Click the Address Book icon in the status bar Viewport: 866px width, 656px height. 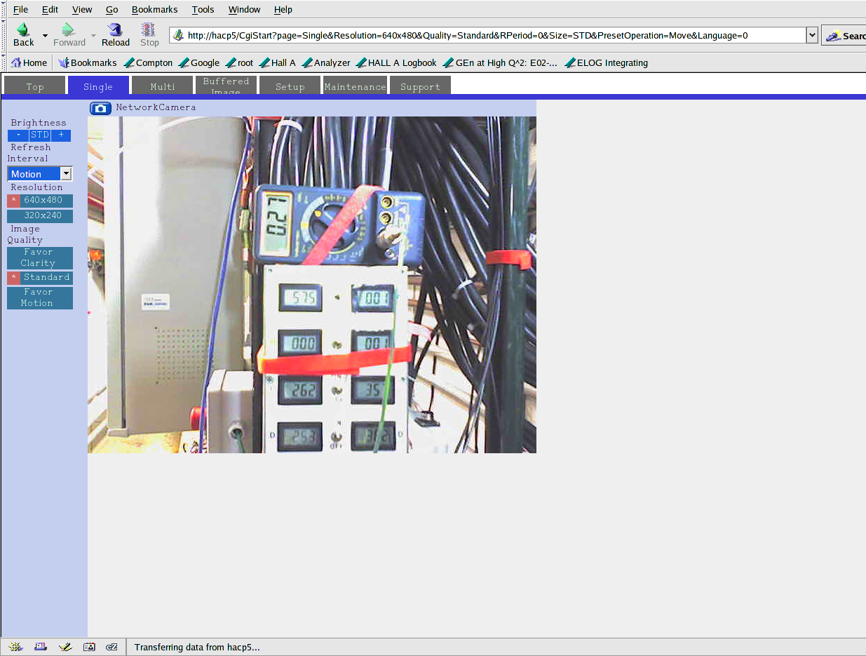pos(89,647)
